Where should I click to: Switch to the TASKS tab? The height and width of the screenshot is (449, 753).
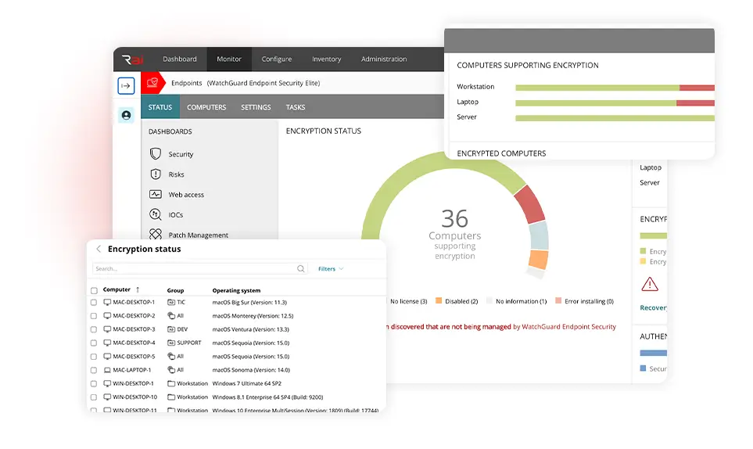click(296, 107)
